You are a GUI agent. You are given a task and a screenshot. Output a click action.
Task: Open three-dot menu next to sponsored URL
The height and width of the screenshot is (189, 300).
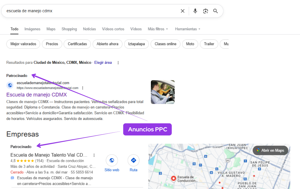[x=83, y=88]
